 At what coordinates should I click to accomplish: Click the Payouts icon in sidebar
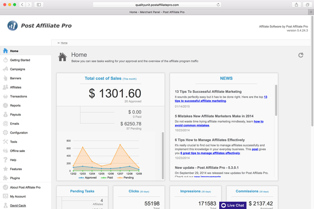(5, 115)
